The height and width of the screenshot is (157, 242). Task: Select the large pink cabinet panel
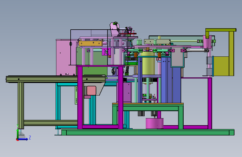click(66, 57)
